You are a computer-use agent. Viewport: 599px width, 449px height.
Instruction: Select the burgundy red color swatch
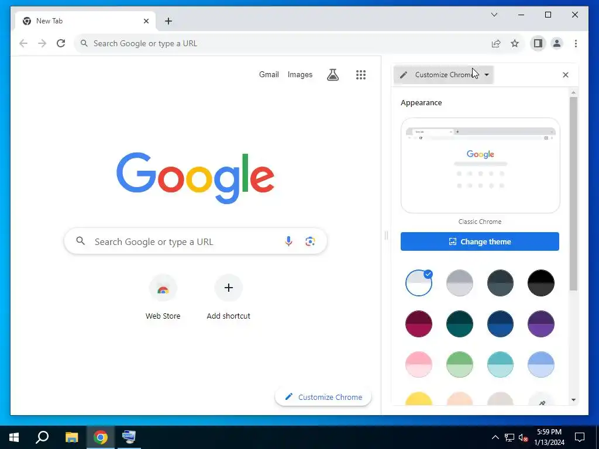419,324
